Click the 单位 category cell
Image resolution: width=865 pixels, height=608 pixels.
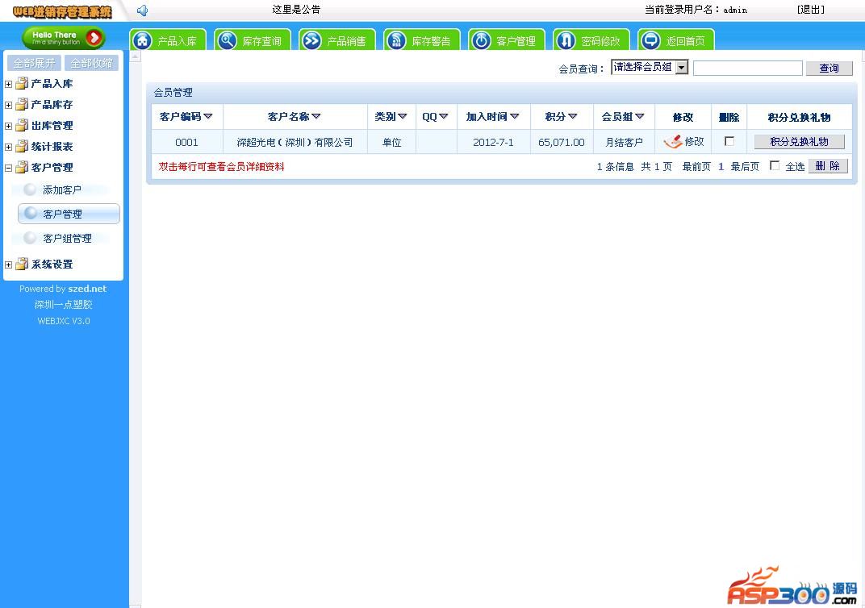[x=391, y=142]
